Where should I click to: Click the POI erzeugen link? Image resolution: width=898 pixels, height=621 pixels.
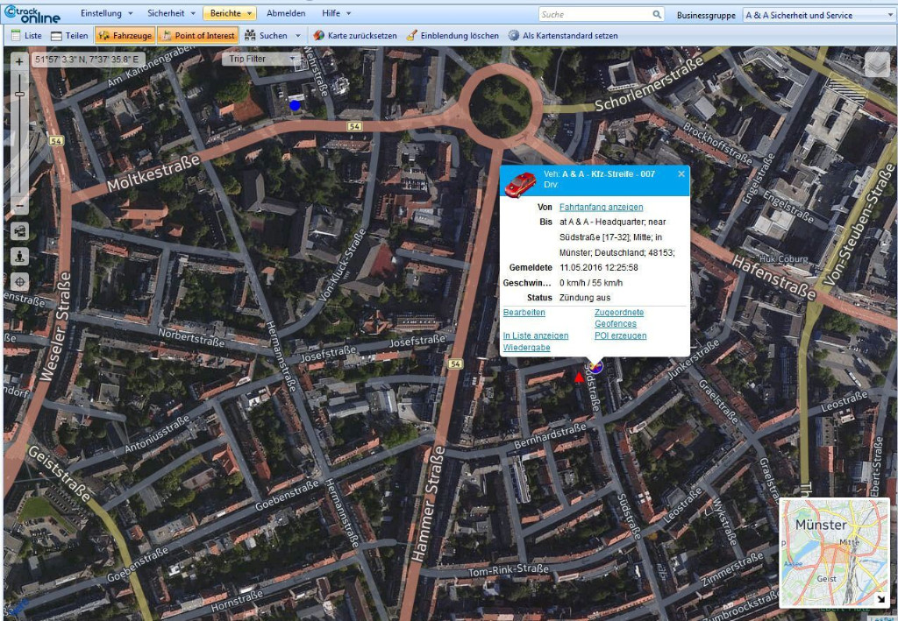point(620,335)
